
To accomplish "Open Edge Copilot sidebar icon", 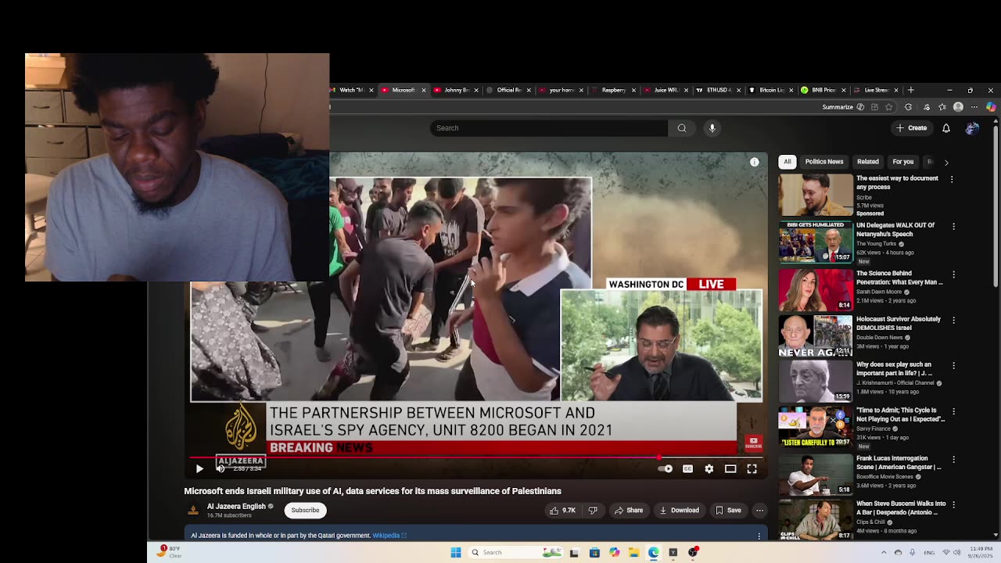I will [991, 107].
